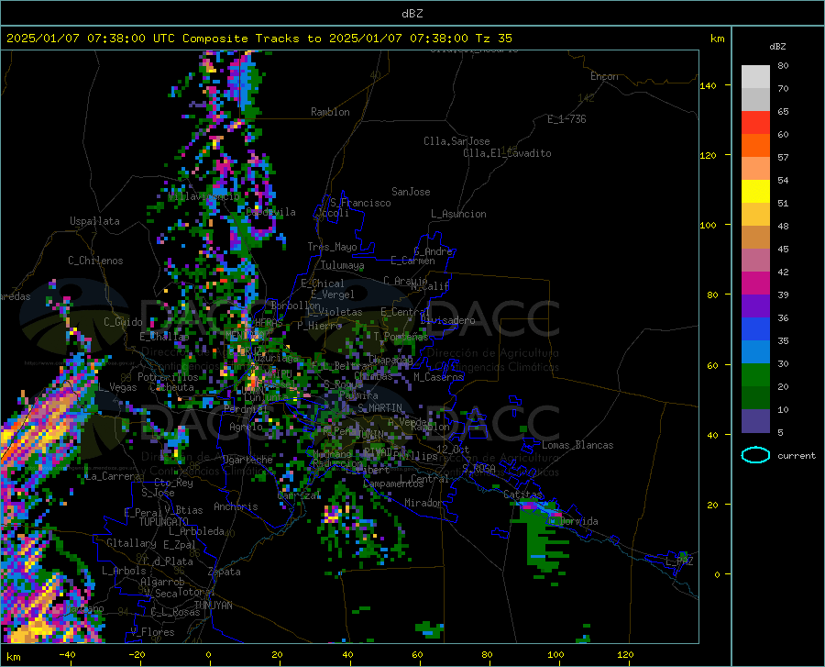Click the Clla.SanJose map label
The image size is (825, 667).
point(456,141)
